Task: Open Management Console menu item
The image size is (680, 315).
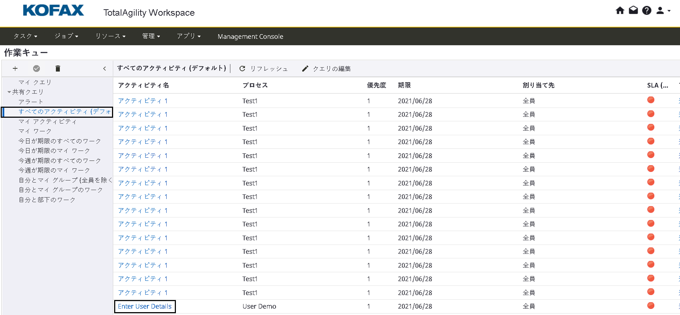Action: pos(250,36)
